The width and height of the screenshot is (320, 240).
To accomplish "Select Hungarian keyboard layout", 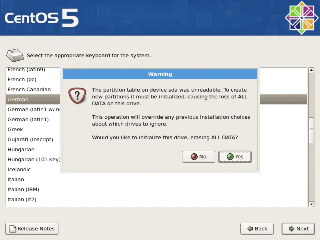I will click(33, 149).
